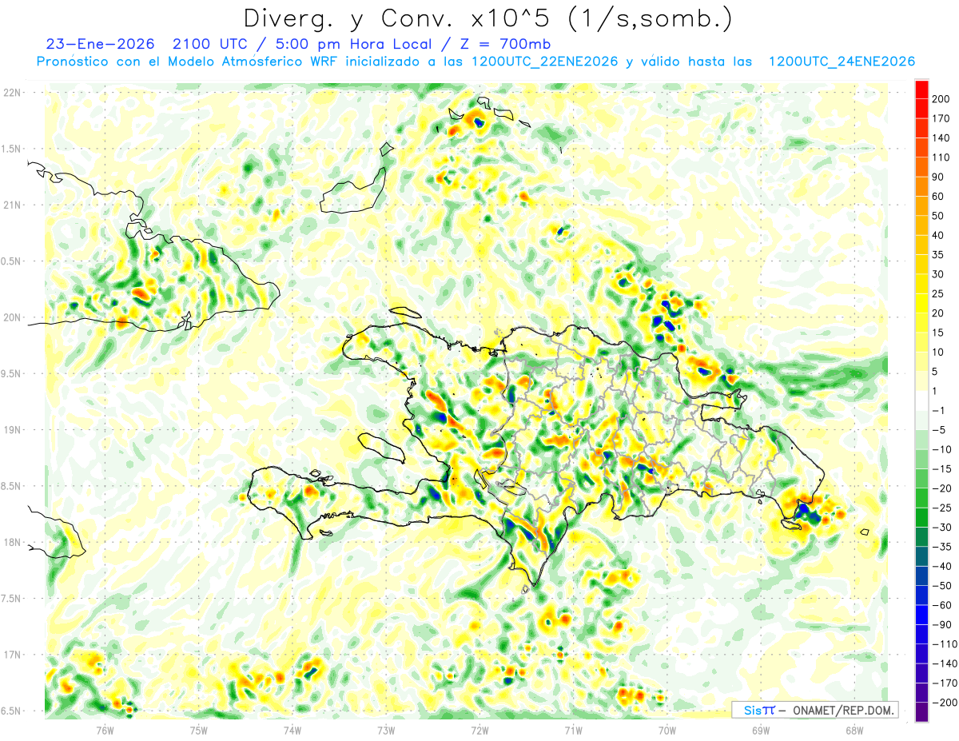Click the 21N latitude label
The width and height of the screenshot is (959, 741).
11,205
